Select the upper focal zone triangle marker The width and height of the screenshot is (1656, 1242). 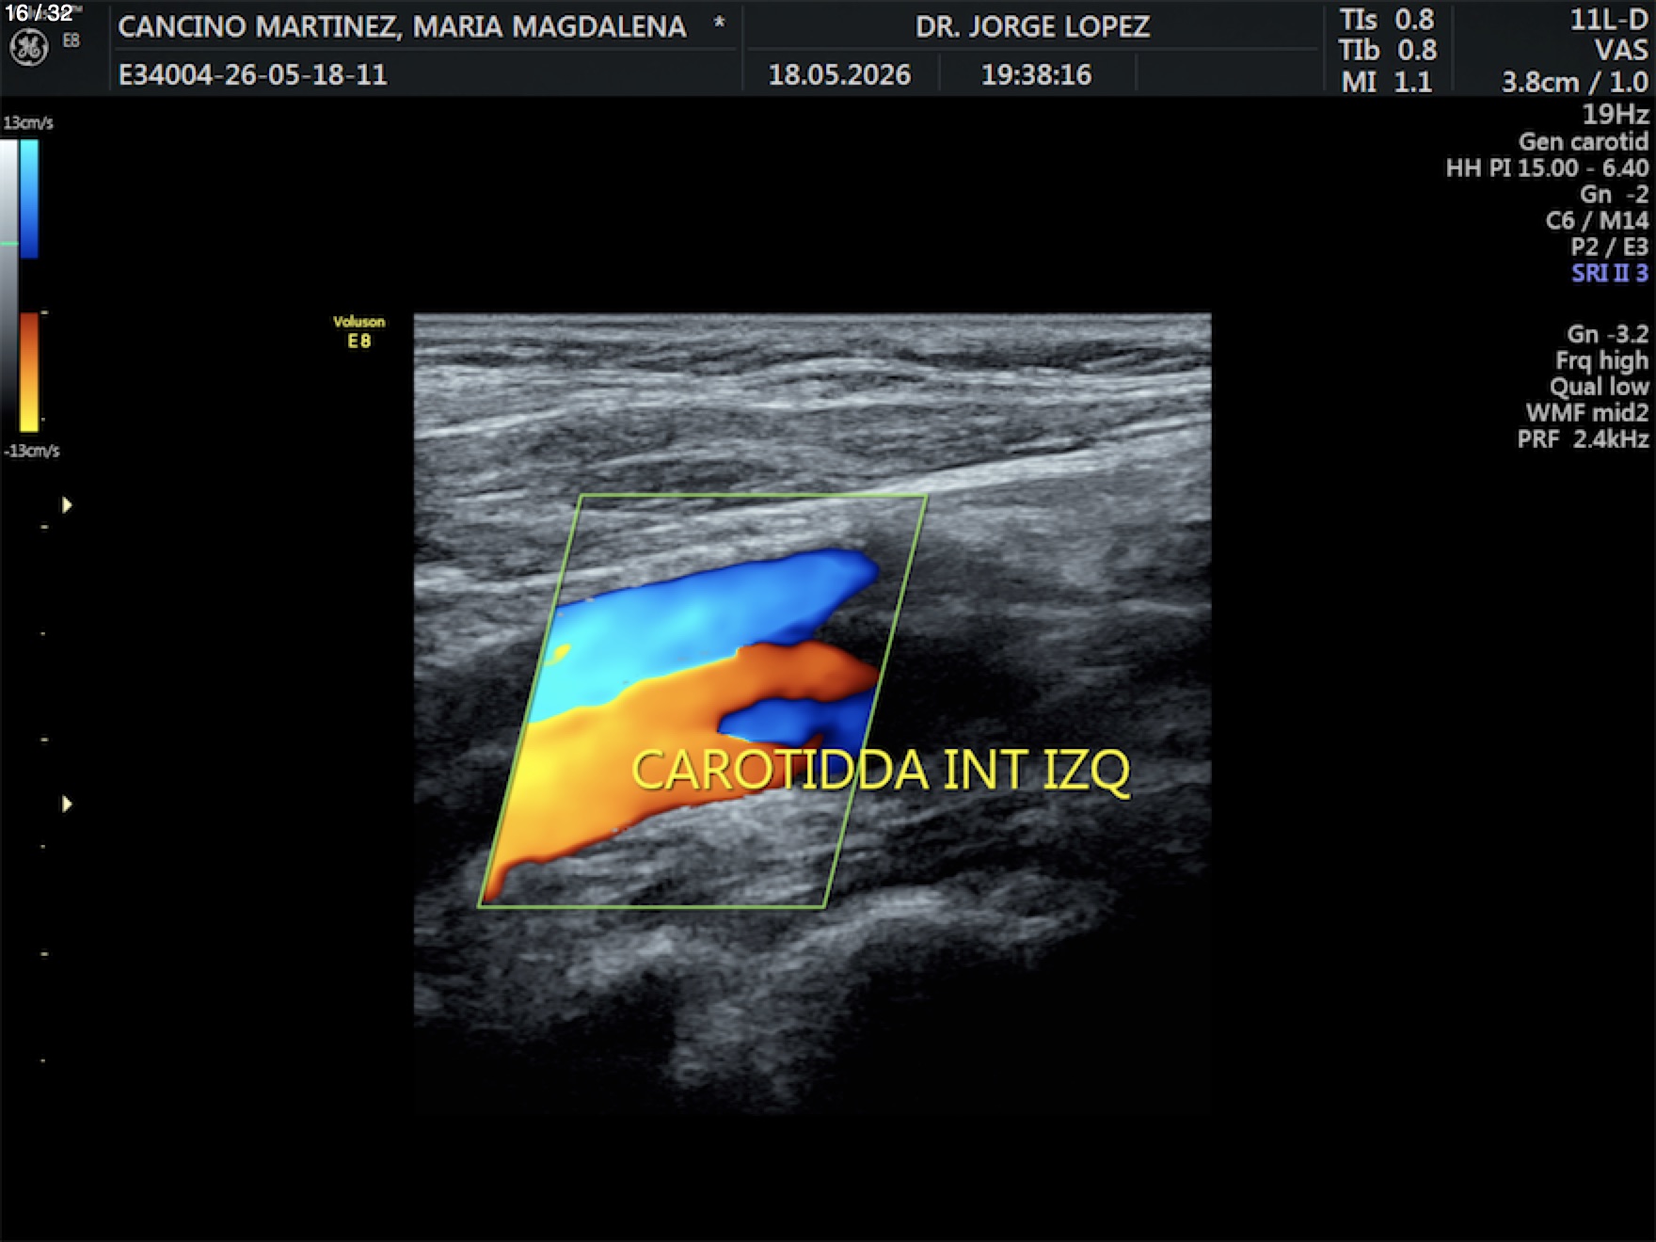67,505
